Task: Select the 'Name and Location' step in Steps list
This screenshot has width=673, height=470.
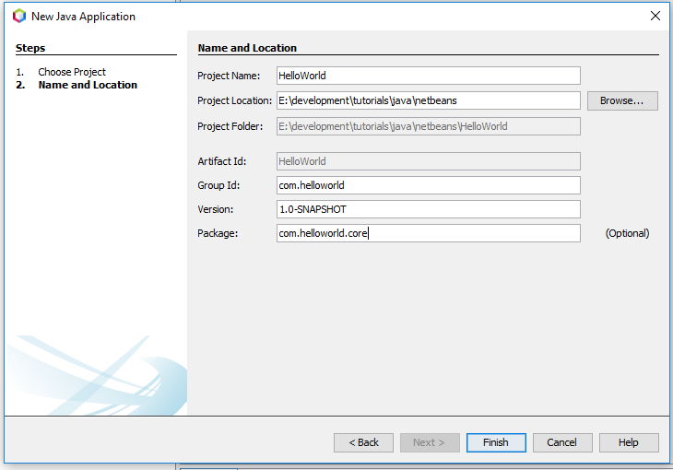Action: 88,85
